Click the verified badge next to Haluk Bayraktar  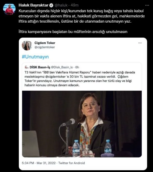pyautogui.click(x=51, y=5)
